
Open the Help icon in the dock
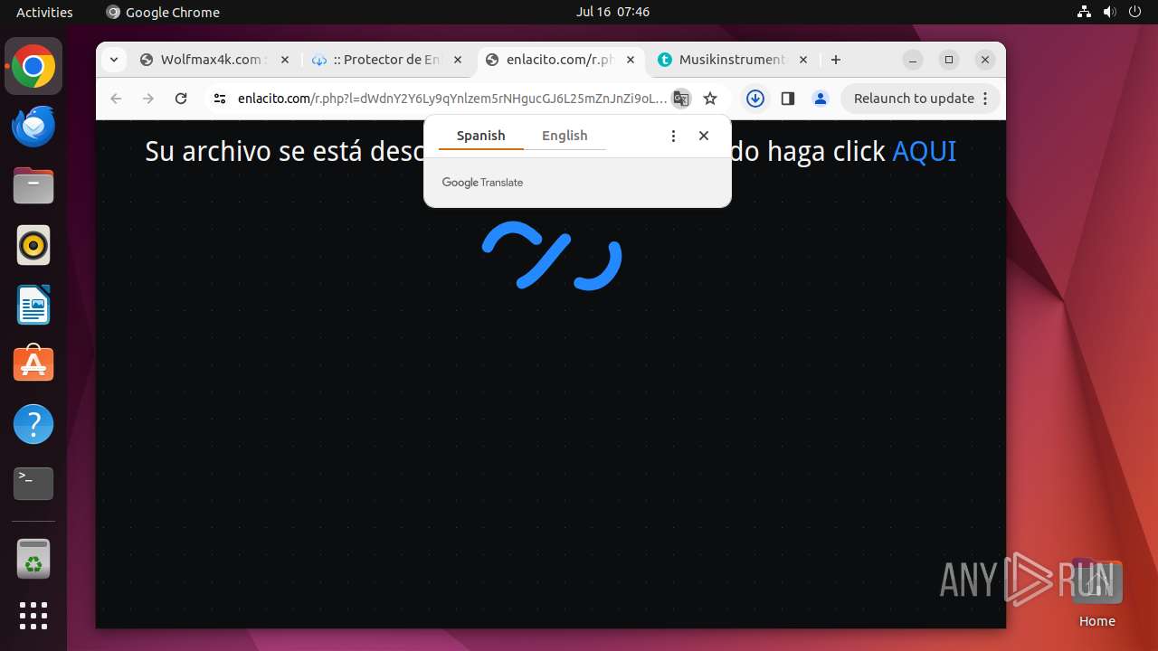coord(33,424)
